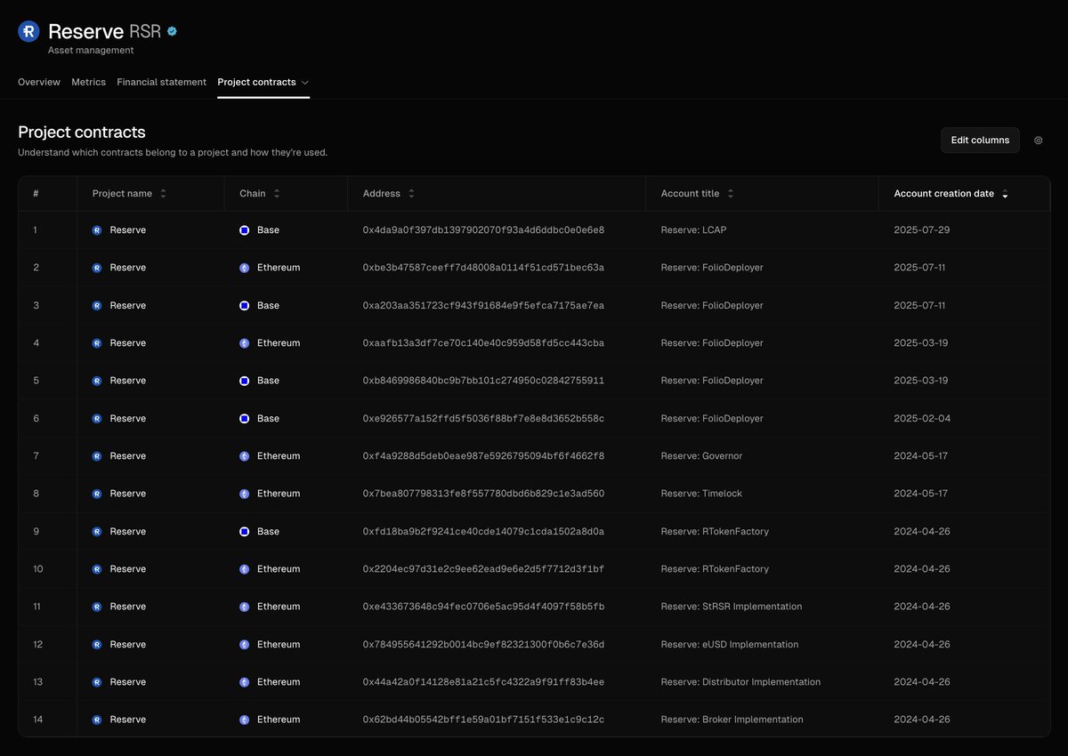Click the Edit columns button

click(x=980, y=141)
